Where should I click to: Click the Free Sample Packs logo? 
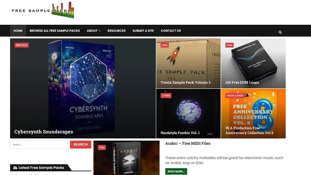pyautogui.click(x=43, y=10)
